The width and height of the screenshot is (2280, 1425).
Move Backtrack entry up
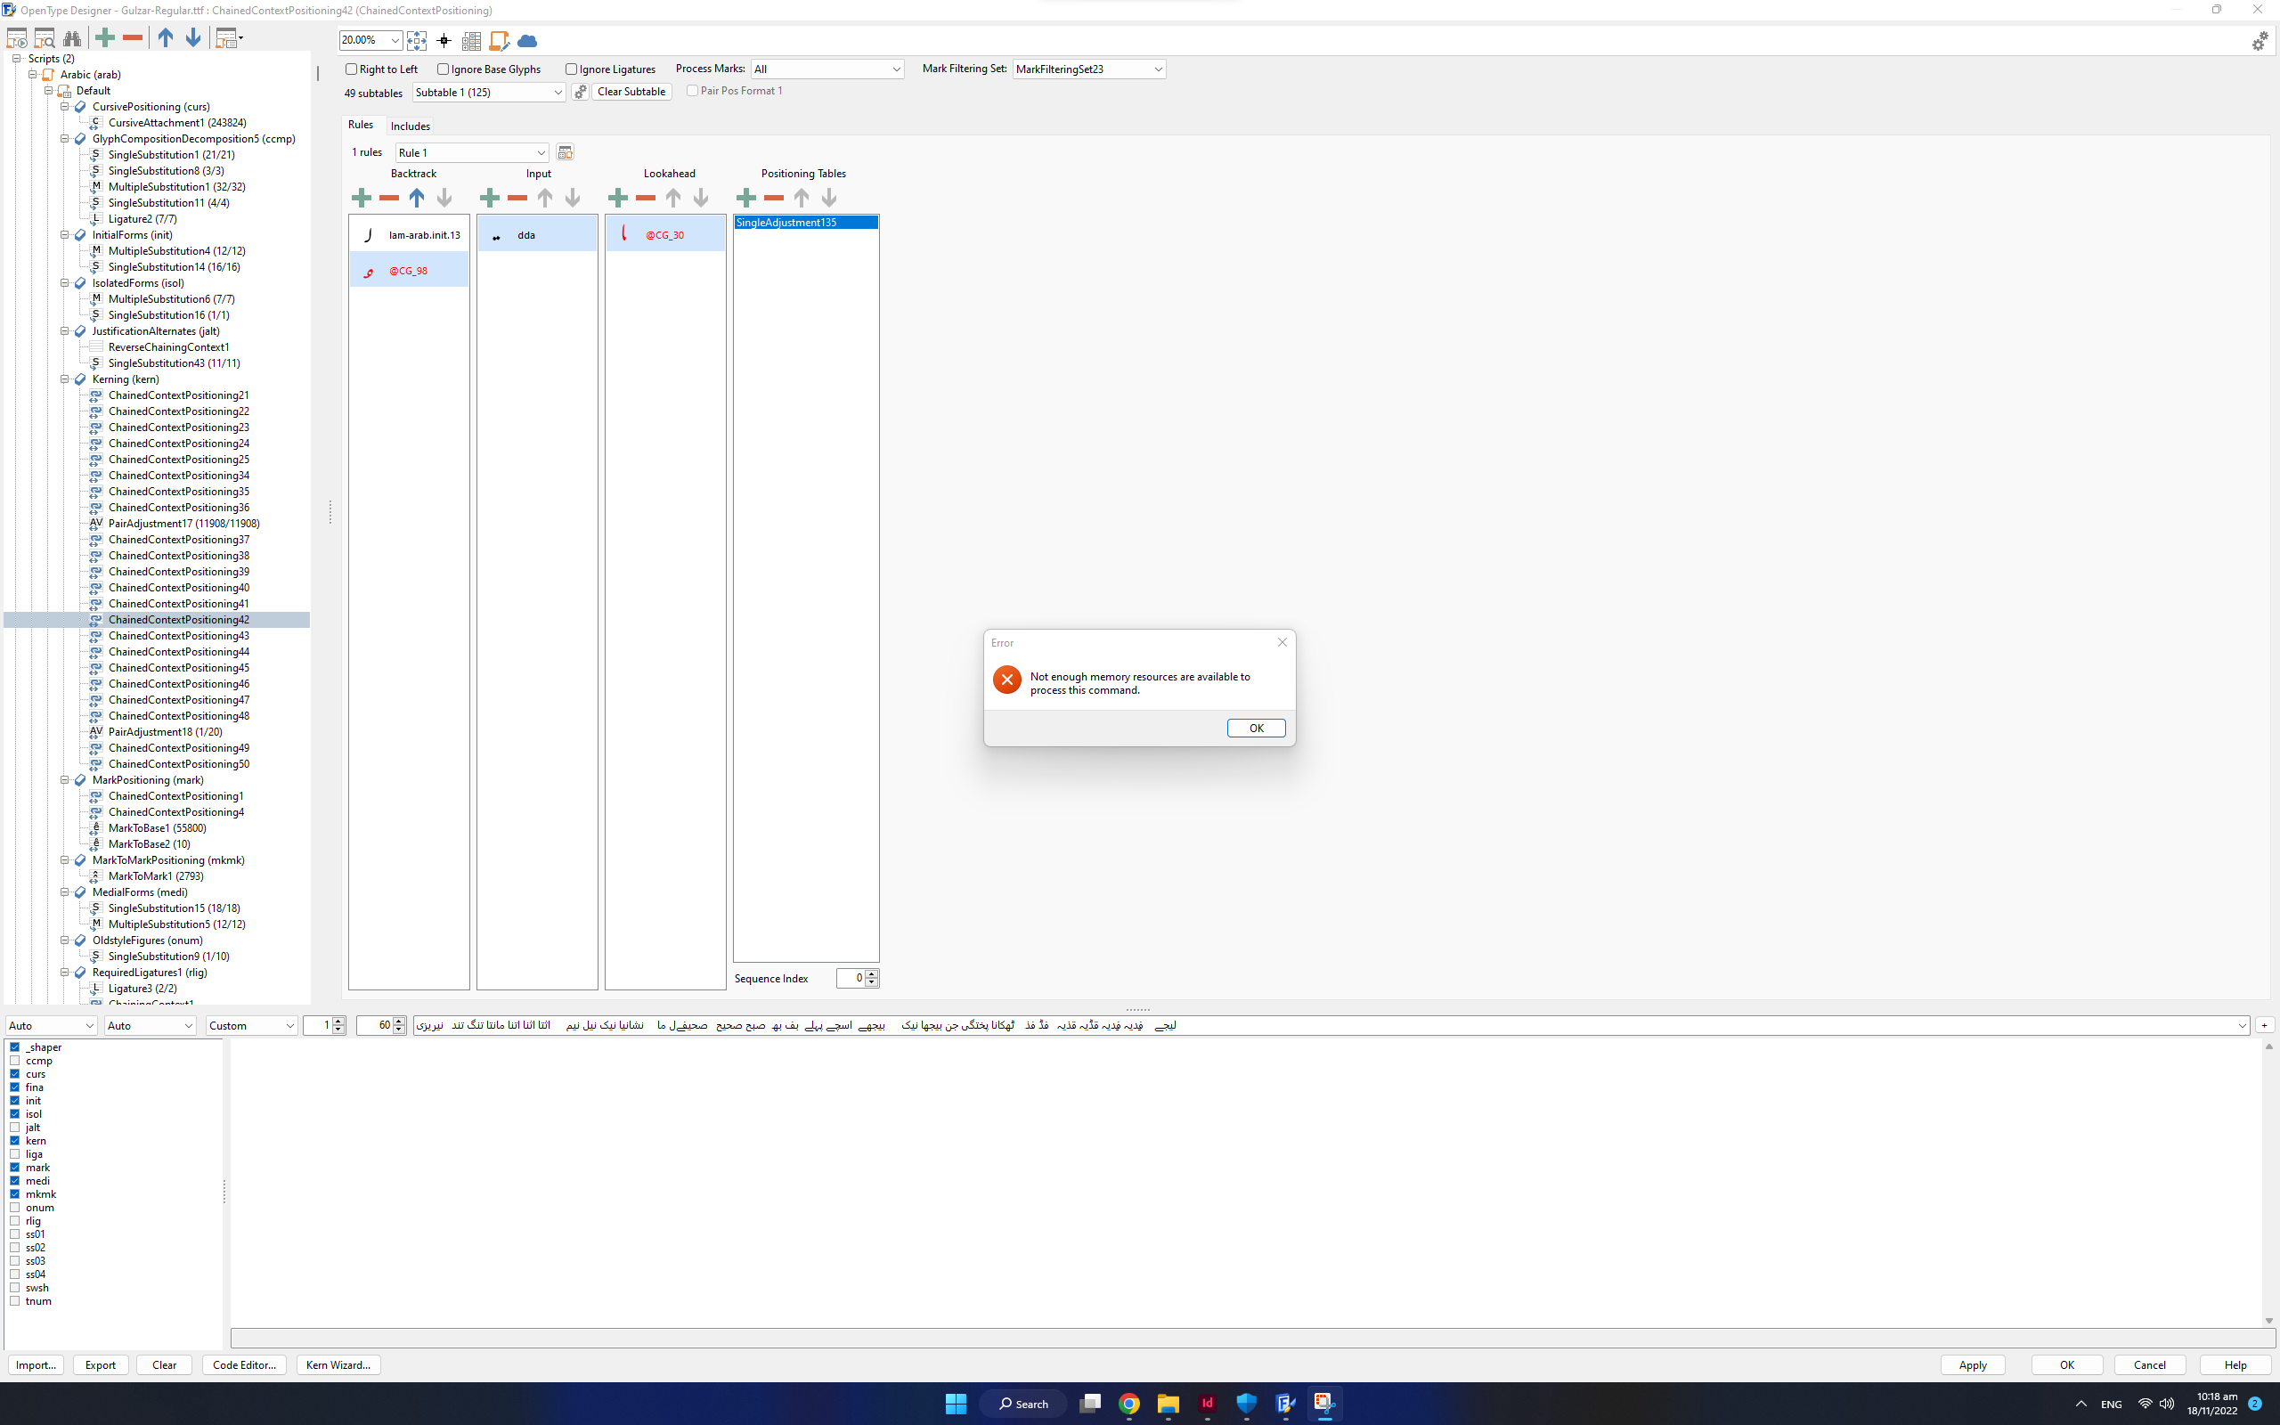[417, 198]
